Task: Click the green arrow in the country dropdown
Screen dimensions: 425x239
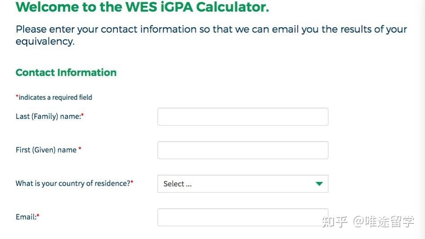Action: [319, 184]
